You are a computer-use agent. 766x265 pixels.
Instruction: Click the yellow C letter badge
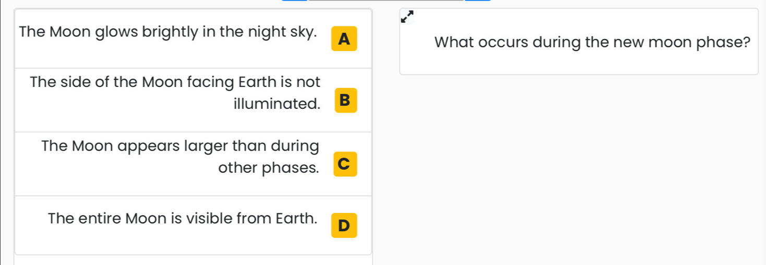tap(344, 164)
